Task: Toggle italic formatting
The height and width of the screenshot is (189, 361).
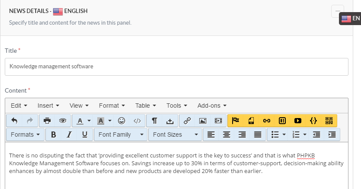Action: (69, 135)
